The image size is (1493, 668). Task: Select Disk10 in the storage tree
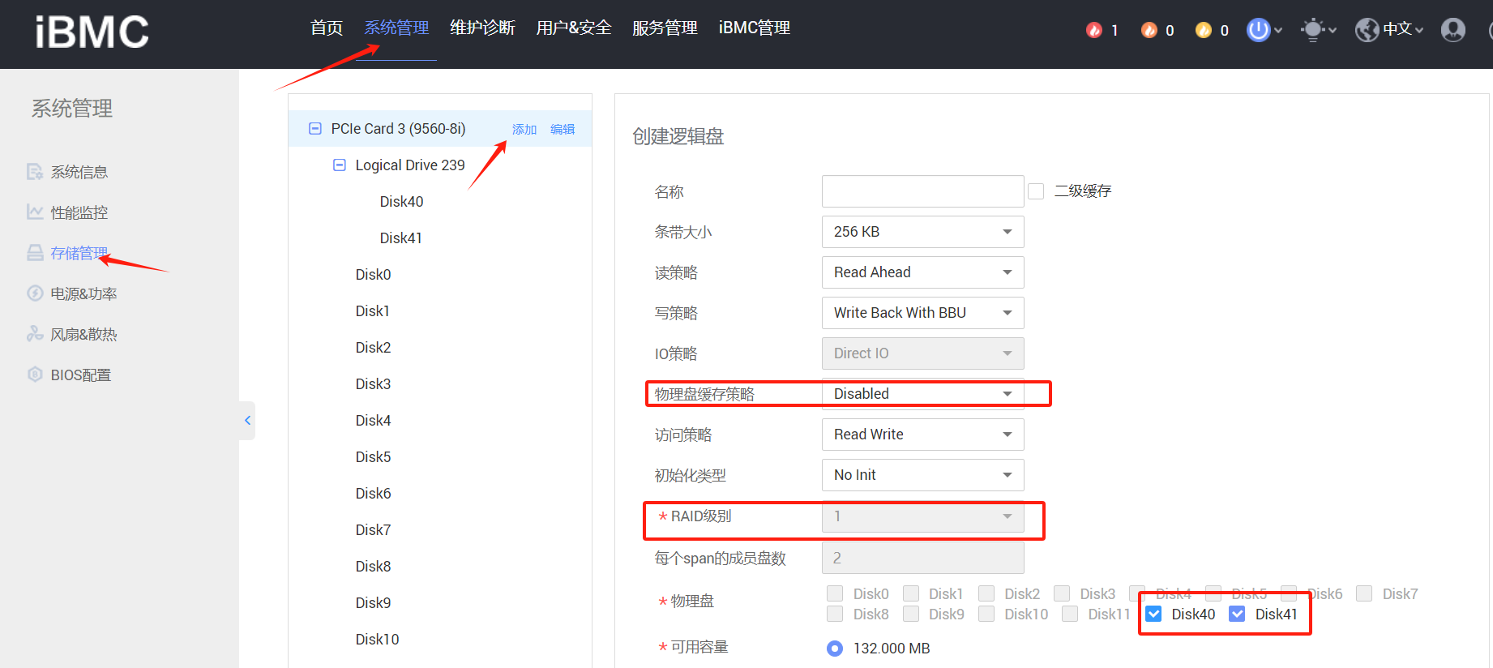(377, 640)
